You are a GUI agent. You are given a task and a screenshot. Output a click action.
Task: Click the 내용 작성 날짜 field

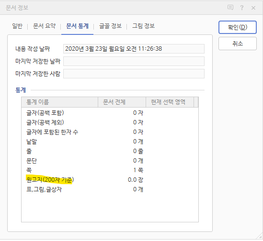(x=134, y=49)
